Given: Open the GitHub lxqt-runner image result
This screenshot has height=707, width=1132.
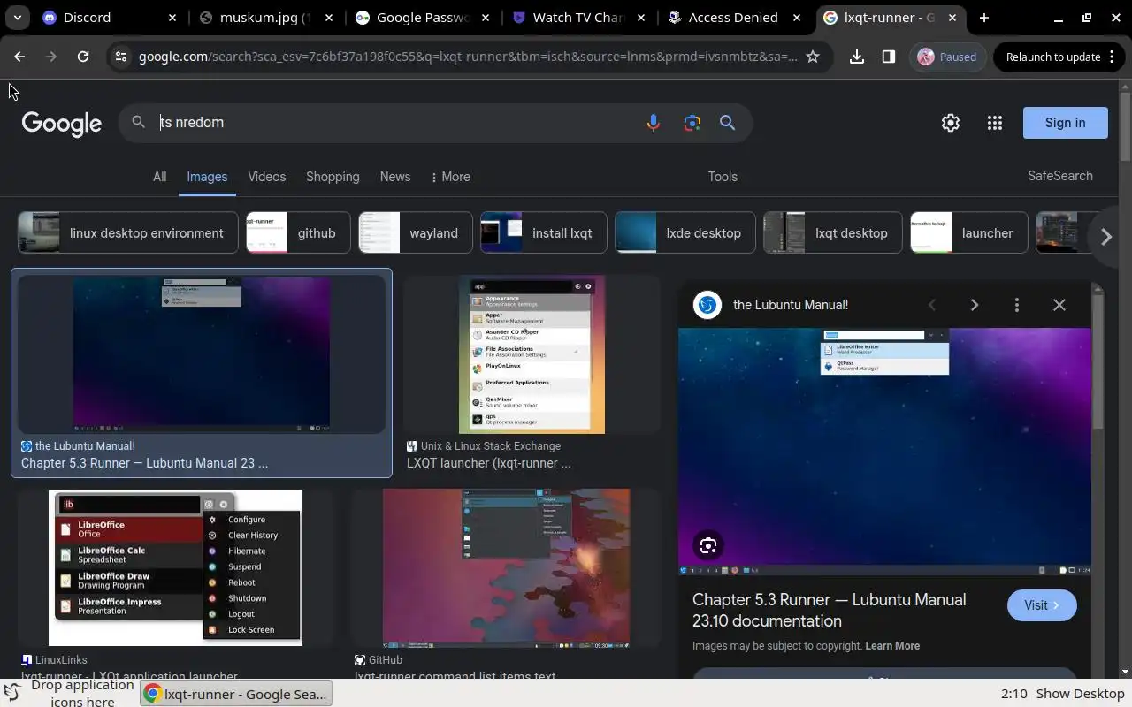Looking at the screenshot, I should [507, 568].
